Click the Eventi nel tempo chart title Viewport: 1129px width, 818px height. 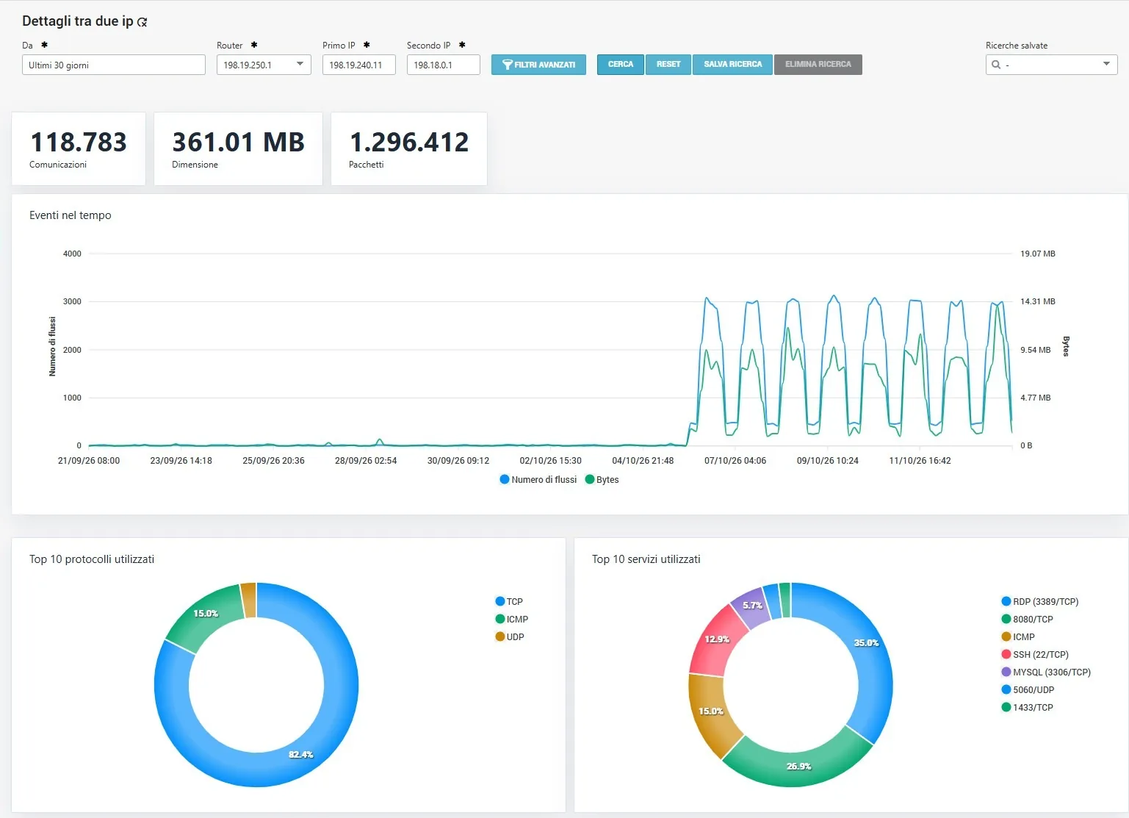click(71, 215)
